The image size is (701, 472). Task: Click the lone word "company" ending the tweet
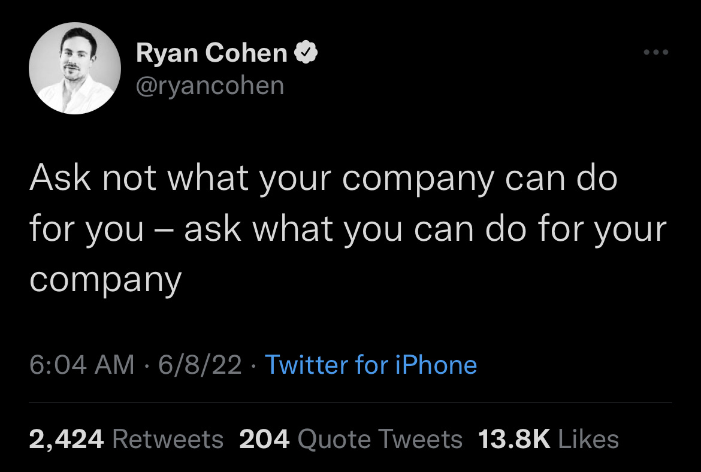pos(105,279)
